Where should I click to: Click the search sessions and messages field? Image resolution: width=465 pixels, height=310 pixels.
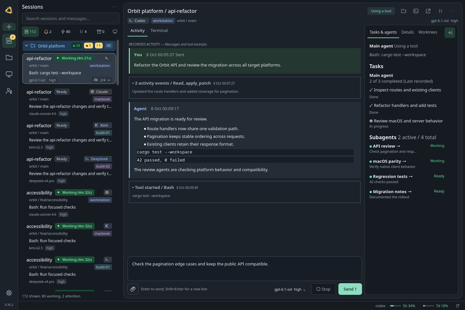[x=71, y=18]
